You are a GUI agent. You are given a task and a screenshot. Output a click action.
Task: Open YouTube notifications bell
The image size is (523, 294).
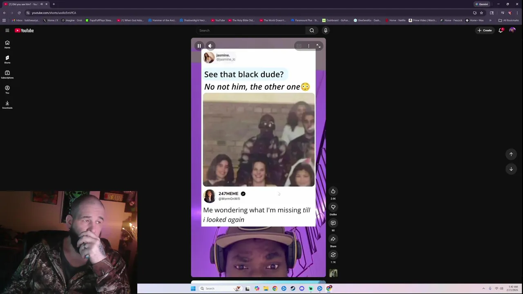pos(501,30)
